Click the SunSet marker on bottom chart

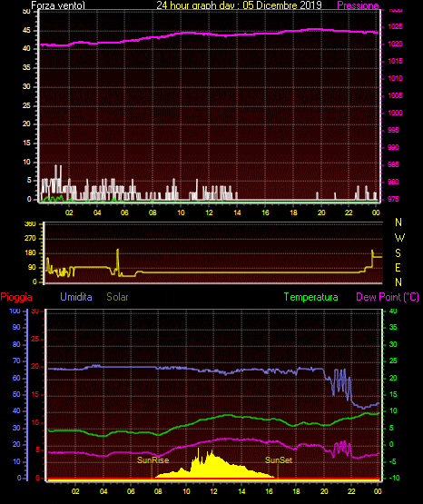tap(279, 460)
